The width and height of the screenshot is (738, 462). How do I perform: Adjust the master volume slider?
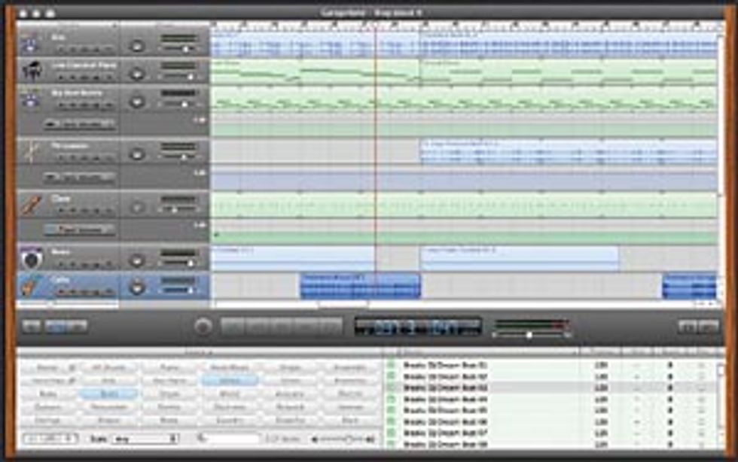point(530,335)
